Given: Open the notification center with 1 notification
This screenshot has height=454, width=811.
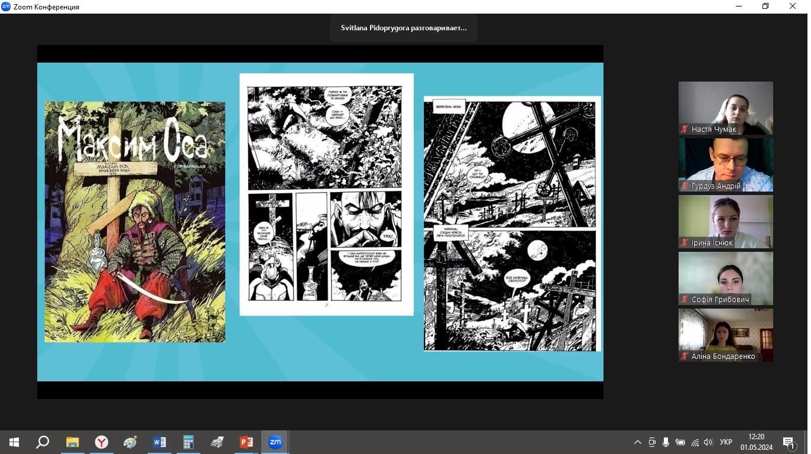Looking at the screenshot, I should (x=789, y=442).
